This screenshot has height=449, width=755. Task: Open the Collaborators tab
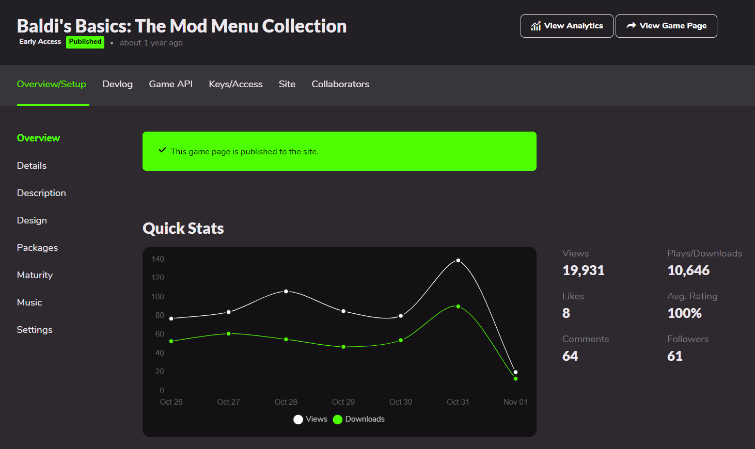340,84
